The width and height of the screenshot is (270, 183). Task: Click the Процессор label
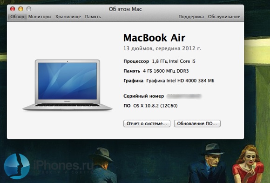click(x=136, y=61)
